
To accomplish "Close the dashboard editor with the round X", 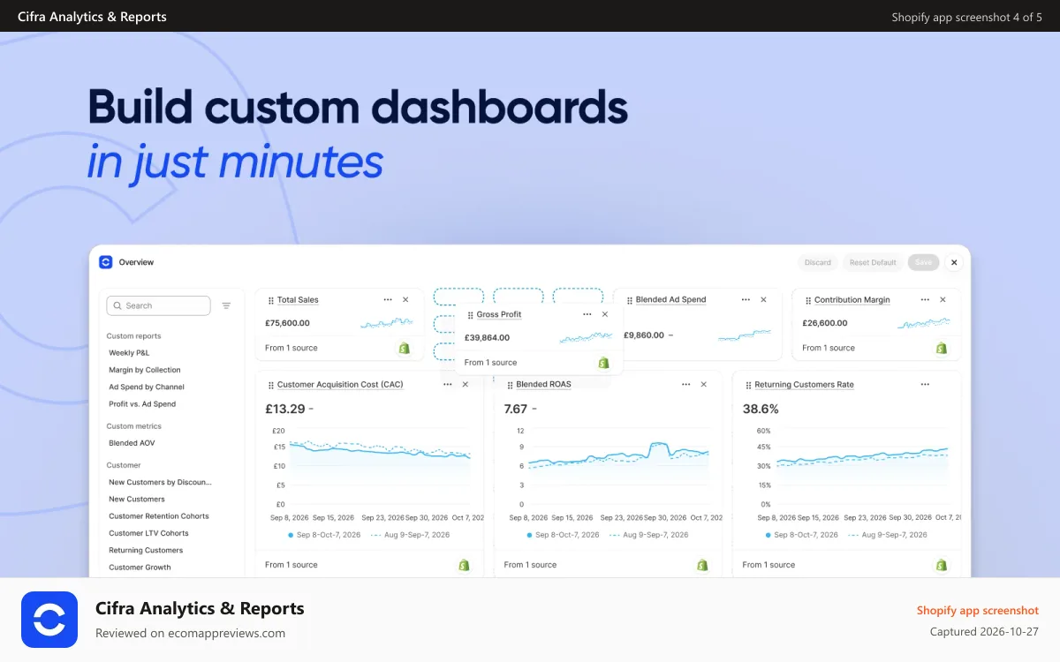I will tap(953, 262).
